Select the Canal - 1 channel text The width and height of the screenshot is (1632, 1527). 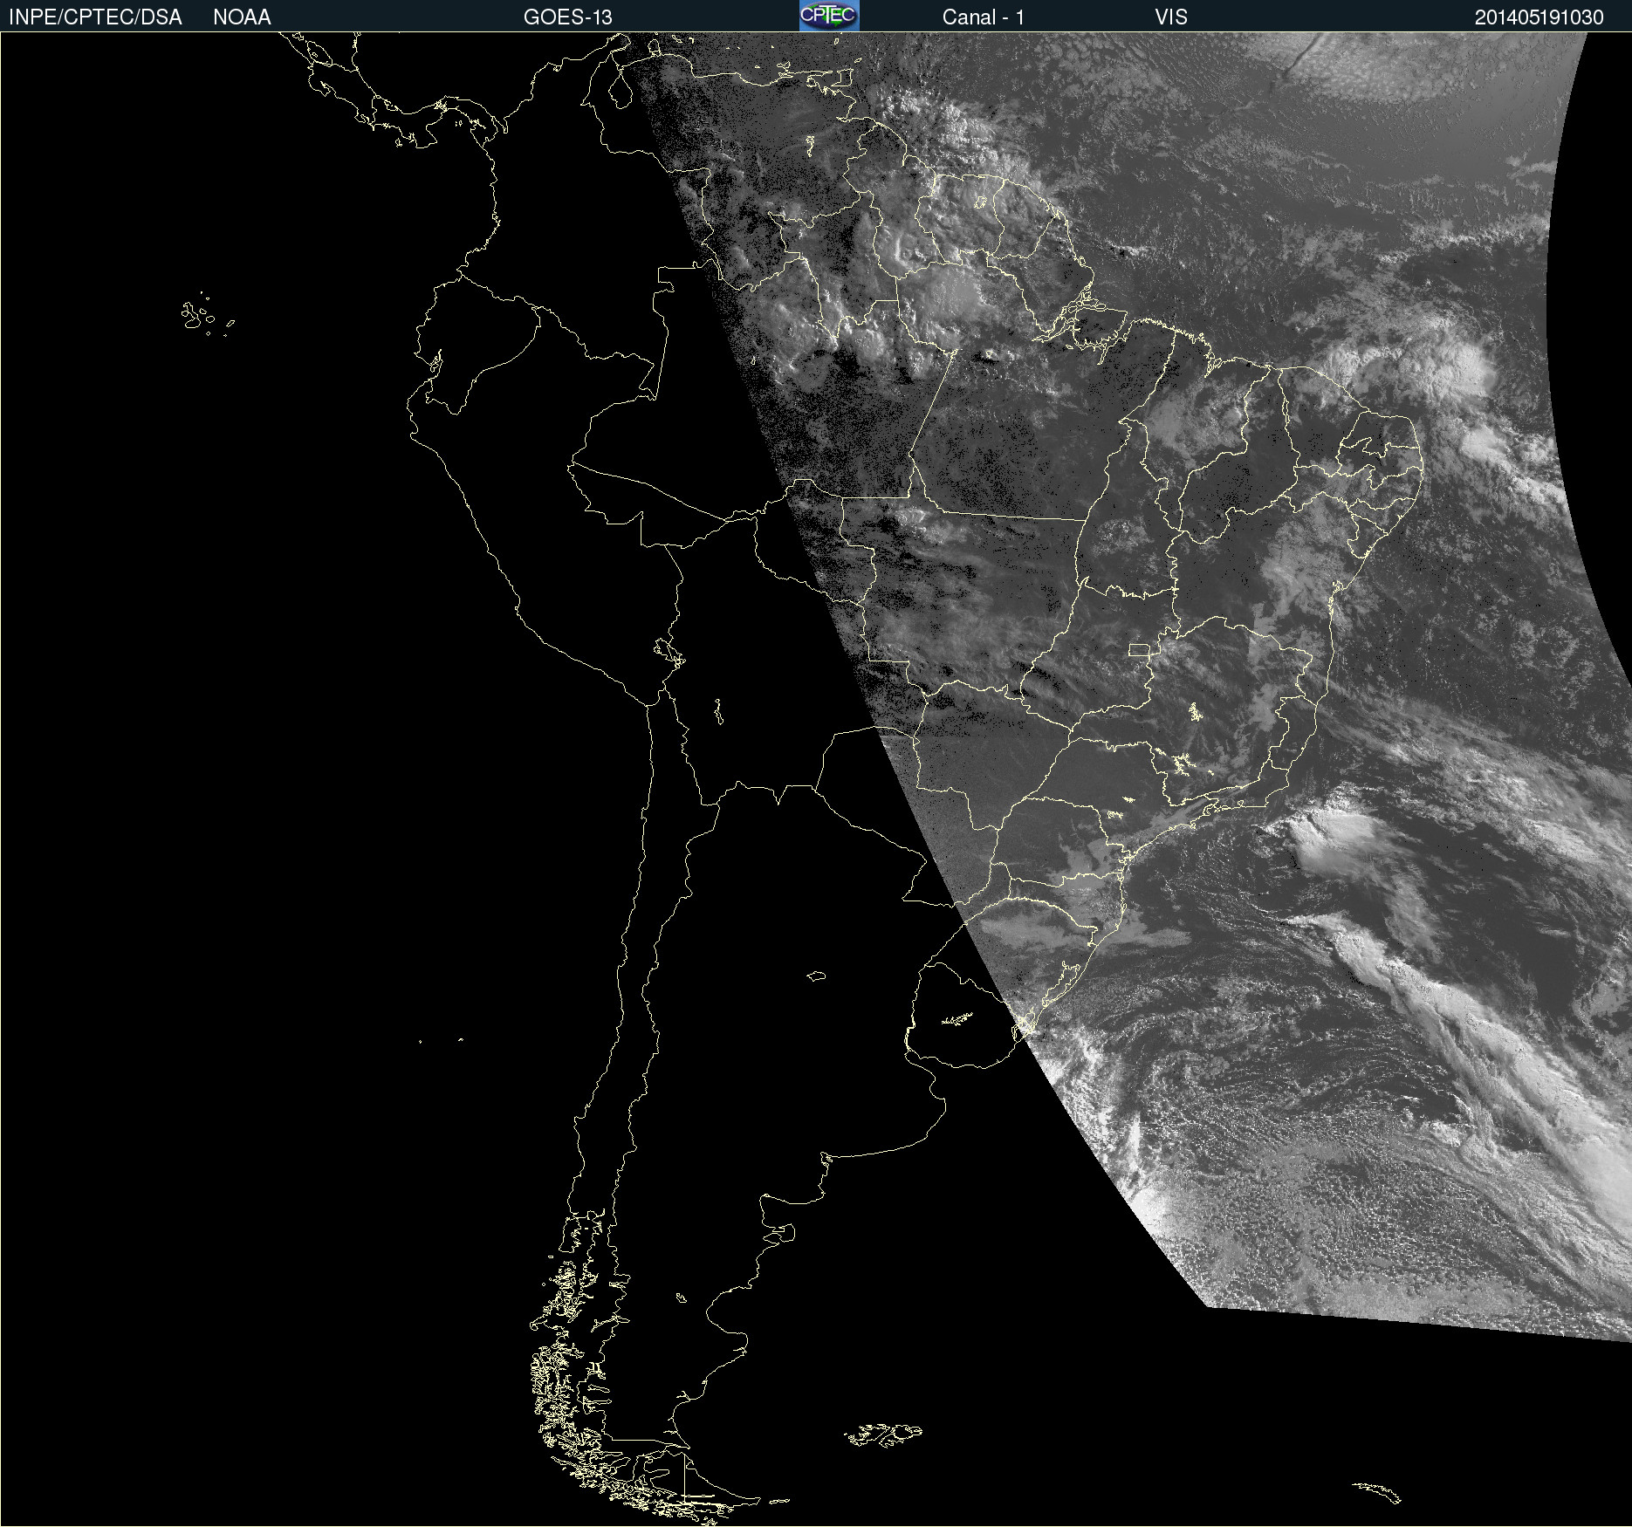(x=984, y=17)
